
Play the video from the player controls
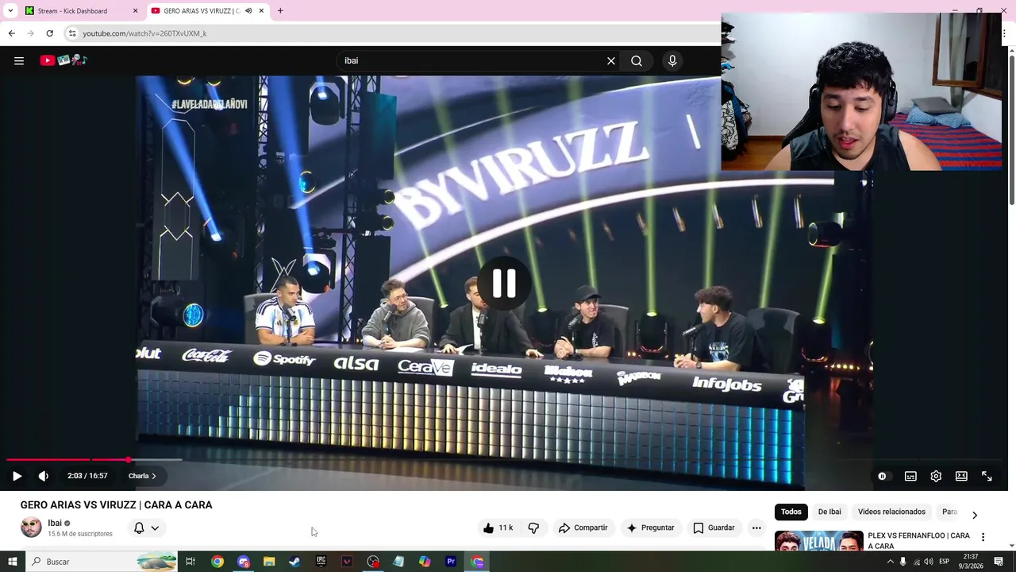[x=17, y=476]
